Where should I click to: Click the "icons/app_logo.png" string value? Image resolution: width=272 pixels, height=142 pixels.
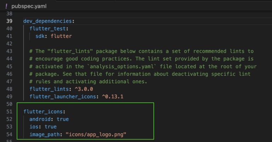tap(96, 134)
